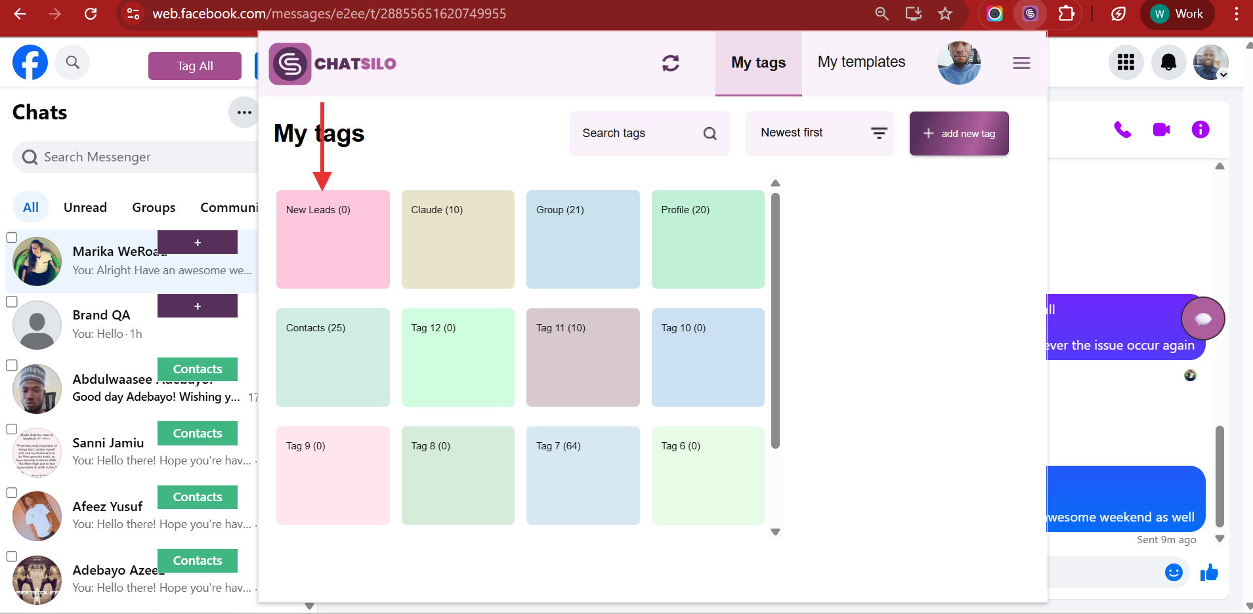Open the account profile dropdown arrow
This screenshot has height=614, width=1253.
[x=1223, y=75]
